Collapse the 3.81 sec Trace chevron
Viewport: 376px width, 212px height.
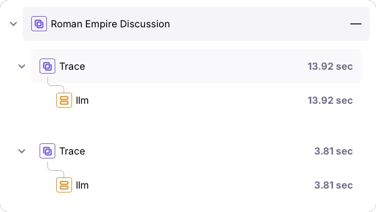click(x=22, y=151)
